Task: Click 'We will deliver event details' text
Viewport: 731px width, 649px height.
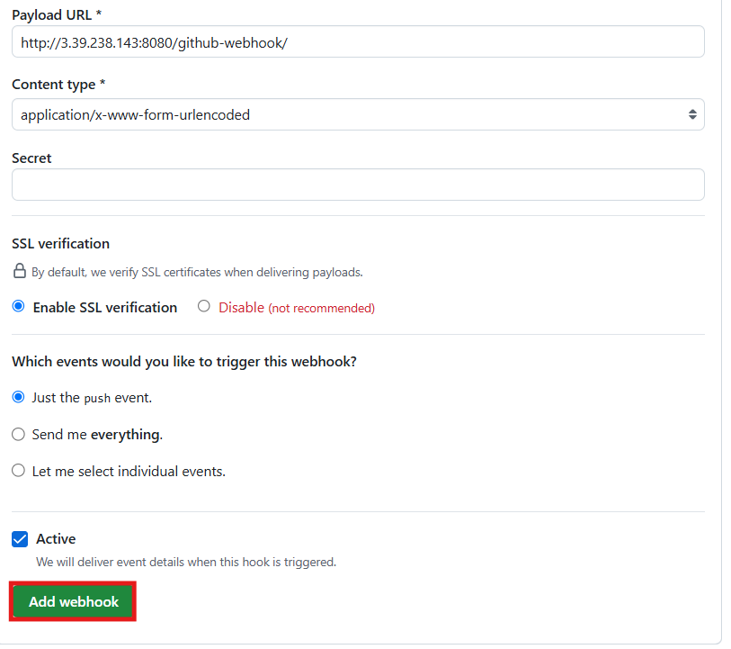Action: (186, 562)
